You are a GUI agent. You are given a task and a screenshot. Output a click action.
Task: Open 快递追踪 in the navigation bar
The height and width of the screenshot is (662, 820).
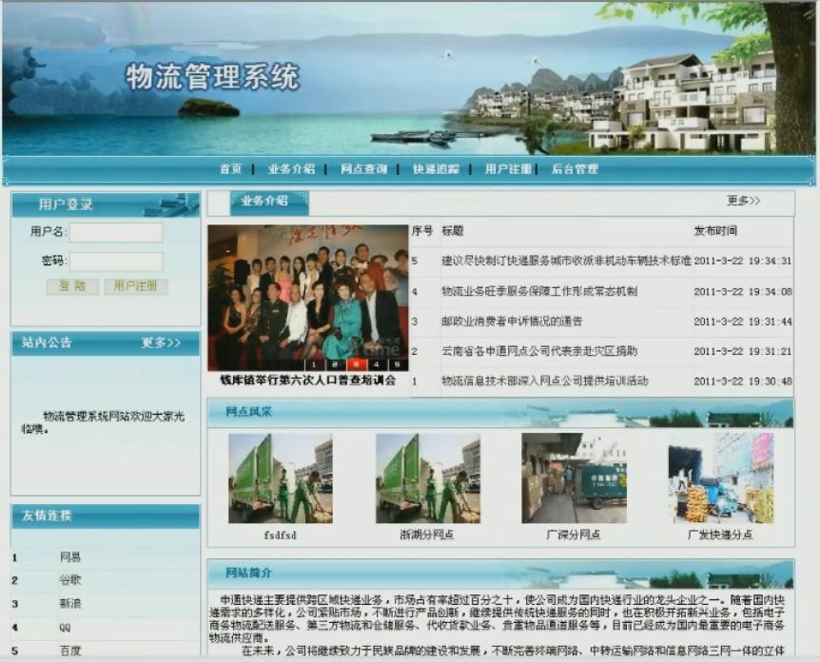click(x=436, y=169)
